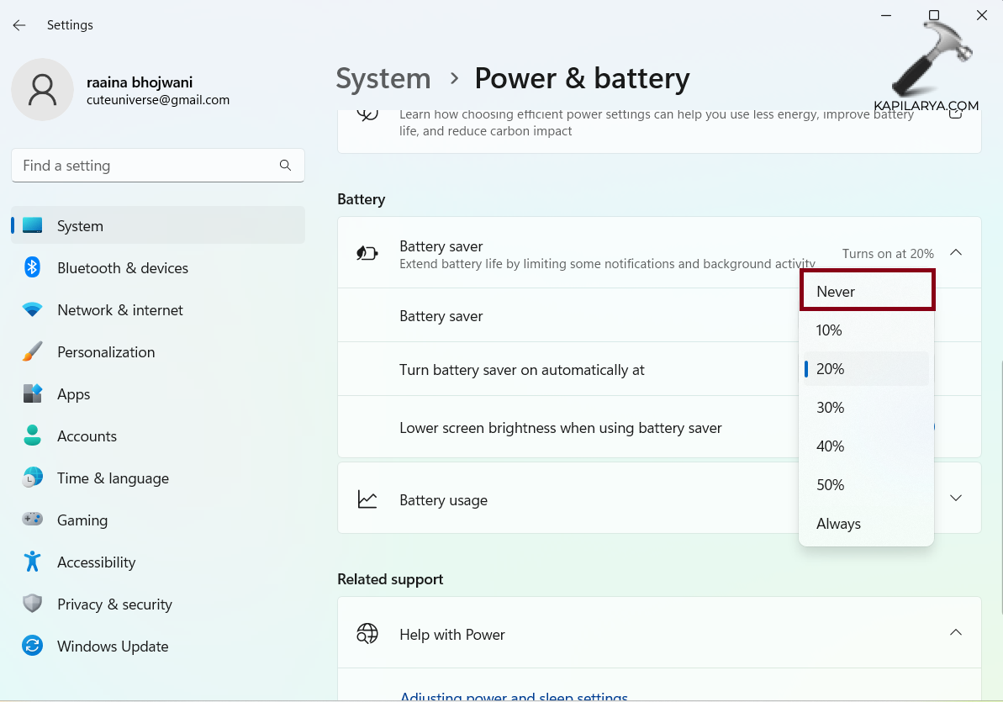Viewport: 1003px width, 702px height.
Task: Open the Apps settings page
Action: click(73, 394)
